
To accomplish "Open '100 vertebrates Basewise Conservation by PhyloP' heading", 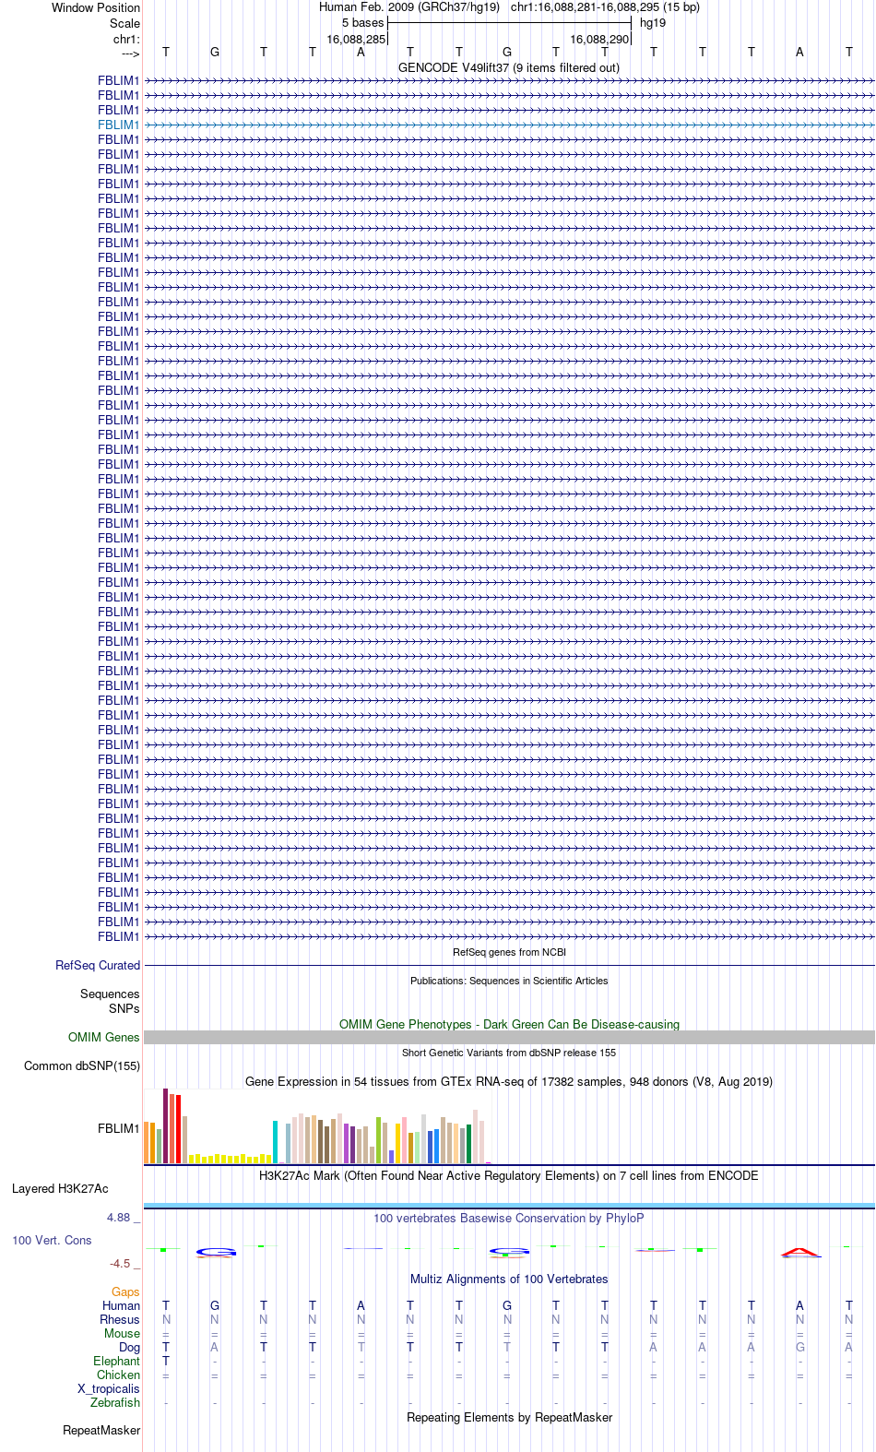I will [x=509, y=1218].
